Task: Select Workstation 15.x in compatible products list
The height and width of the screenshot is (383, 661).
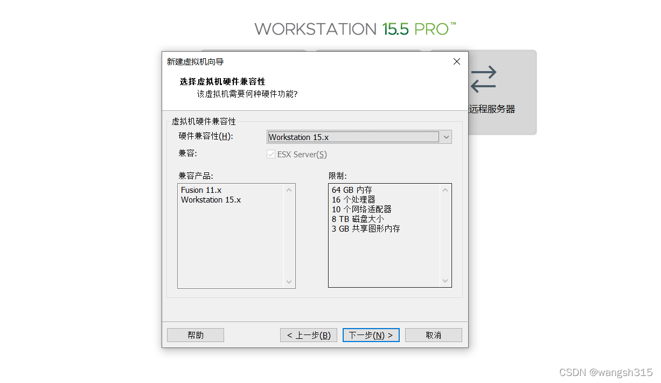Action: pos(211,200)
